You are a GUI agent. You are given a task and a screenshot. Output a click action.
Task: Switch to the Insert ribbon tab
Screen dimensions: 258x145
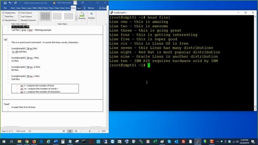tap(18, 8)
